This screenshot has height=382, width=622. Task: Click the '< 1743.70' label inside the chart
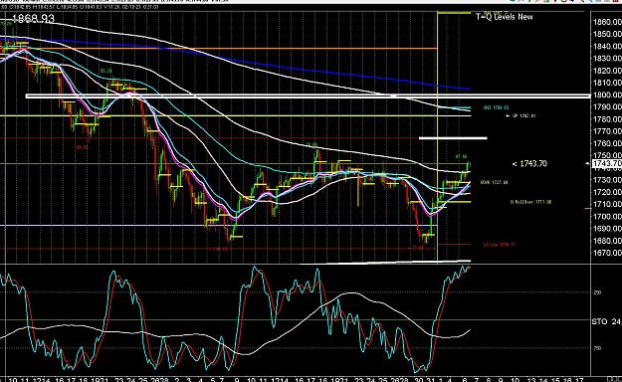pyautogui.click(x=529, y=163)
